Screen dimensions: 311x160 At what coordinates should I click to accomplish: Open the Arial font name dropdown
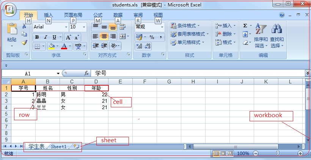point(66,27)
